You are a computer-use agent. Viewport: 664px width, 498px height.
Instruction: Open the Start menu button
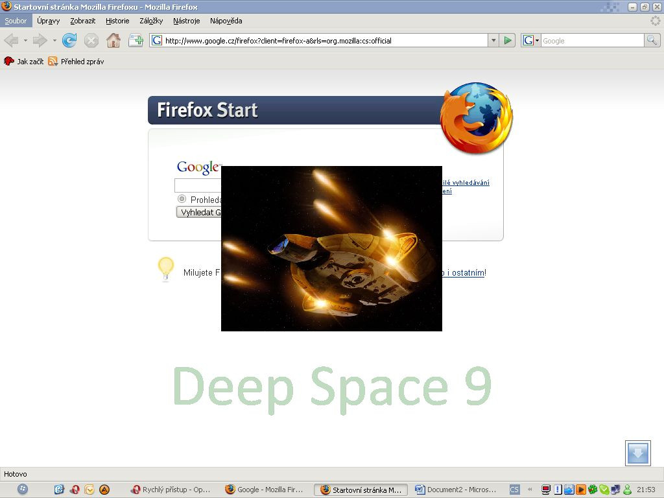23,490
